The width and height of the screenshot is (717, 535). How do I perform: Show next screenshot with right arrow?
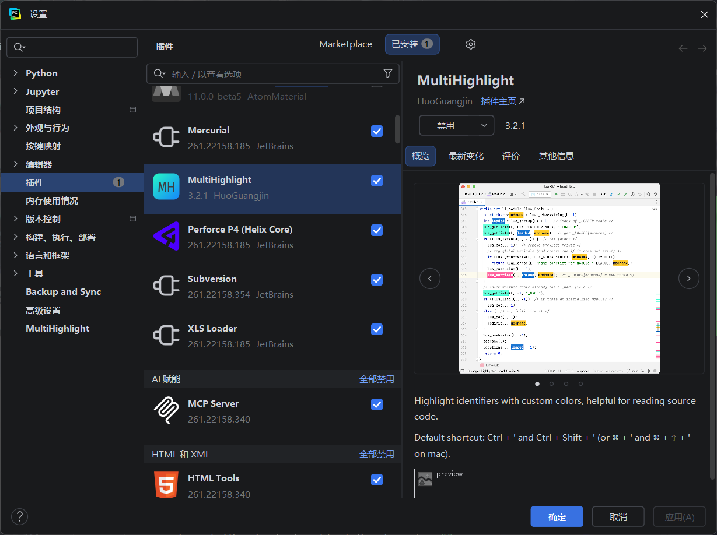point(688,279)
